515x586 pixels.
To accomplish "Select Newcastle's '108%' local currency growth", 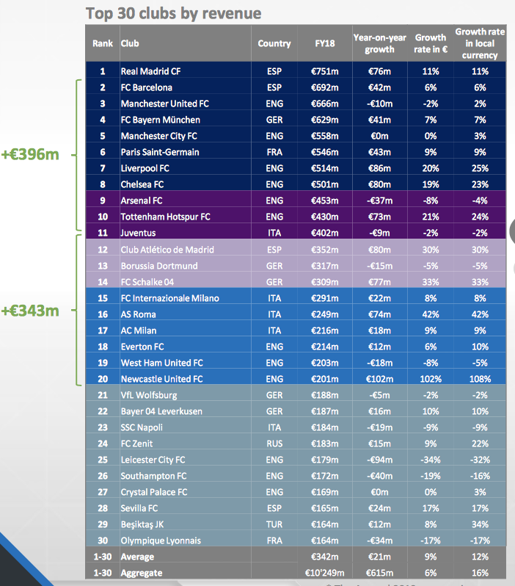I will [480, 379].
